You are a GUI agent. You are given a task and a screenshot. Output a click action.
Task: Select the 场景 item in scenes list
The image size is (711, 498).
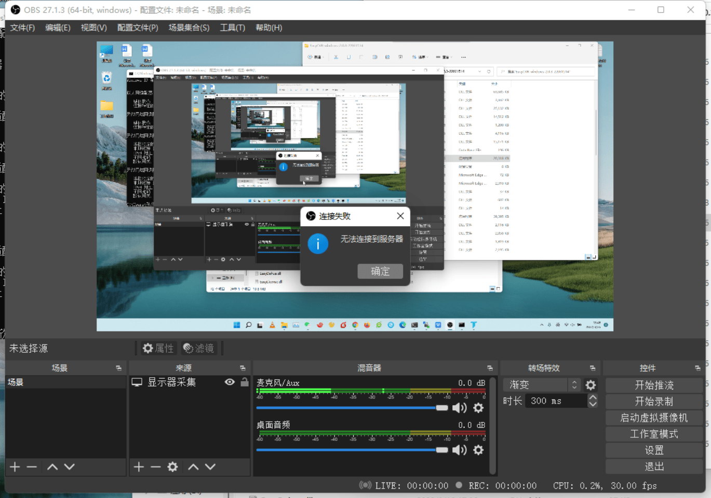pyautogui.click(x=66, y=382)
